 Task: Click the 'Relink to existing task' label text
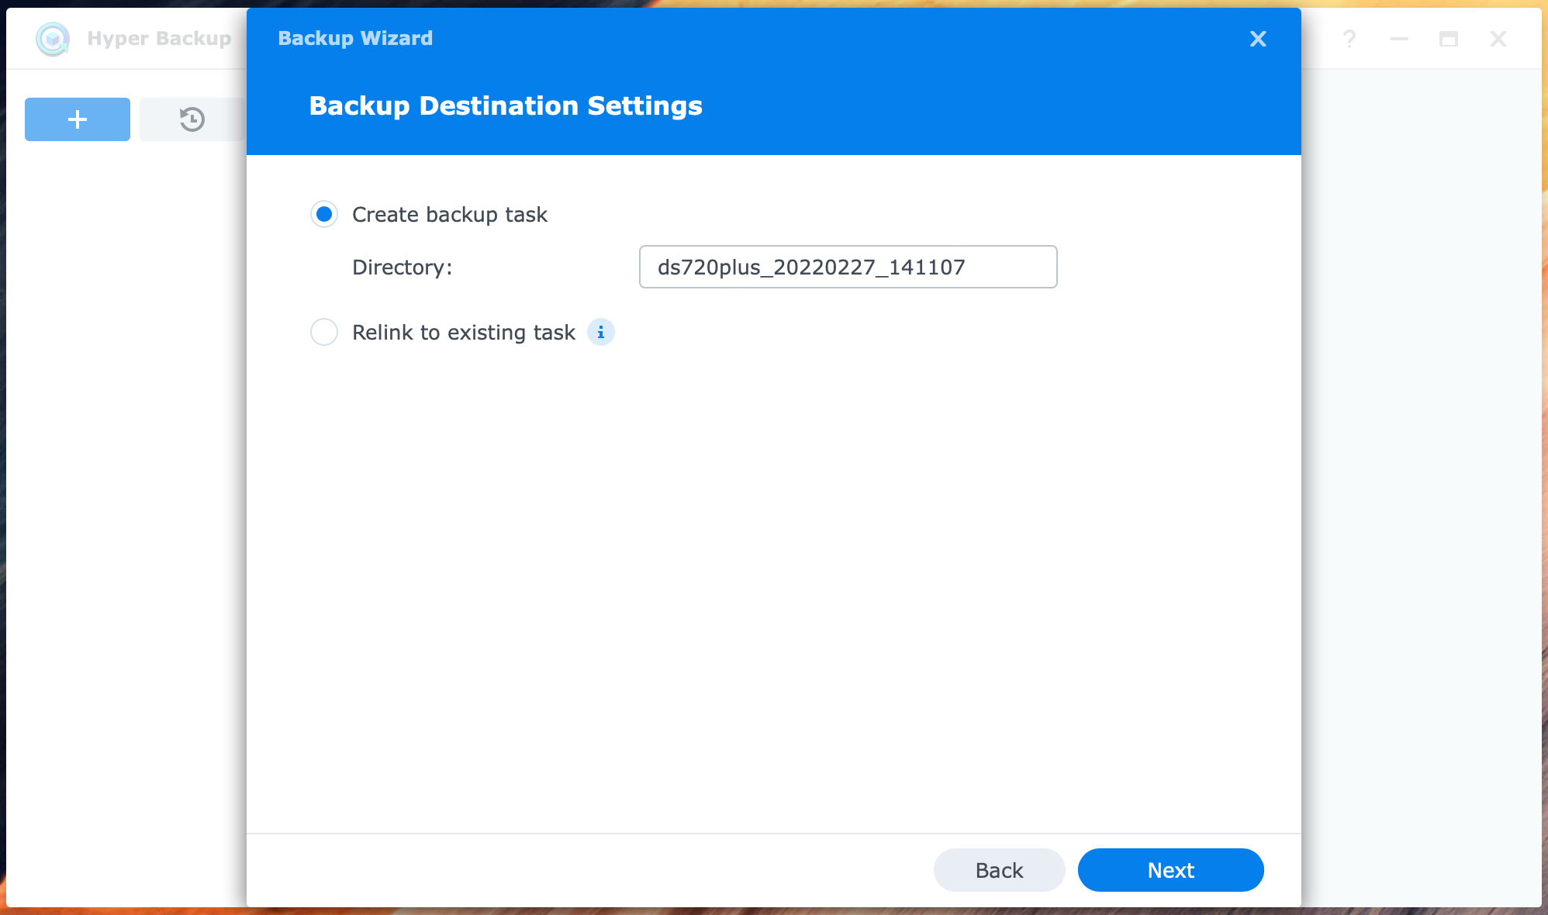pyautogui.click(x=463, y=333)
